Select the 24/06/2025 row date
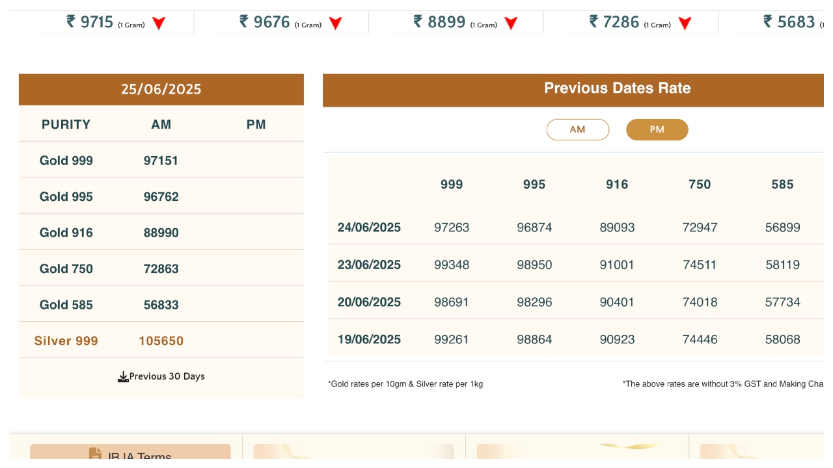This screenshot has height=468, width=833. (369, 227)
